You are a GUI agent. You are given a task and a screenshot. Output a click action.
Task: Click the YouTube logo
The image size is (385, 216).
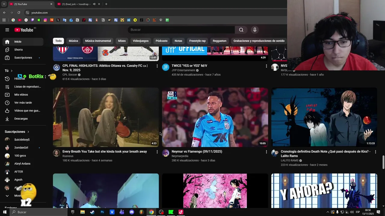24,30
